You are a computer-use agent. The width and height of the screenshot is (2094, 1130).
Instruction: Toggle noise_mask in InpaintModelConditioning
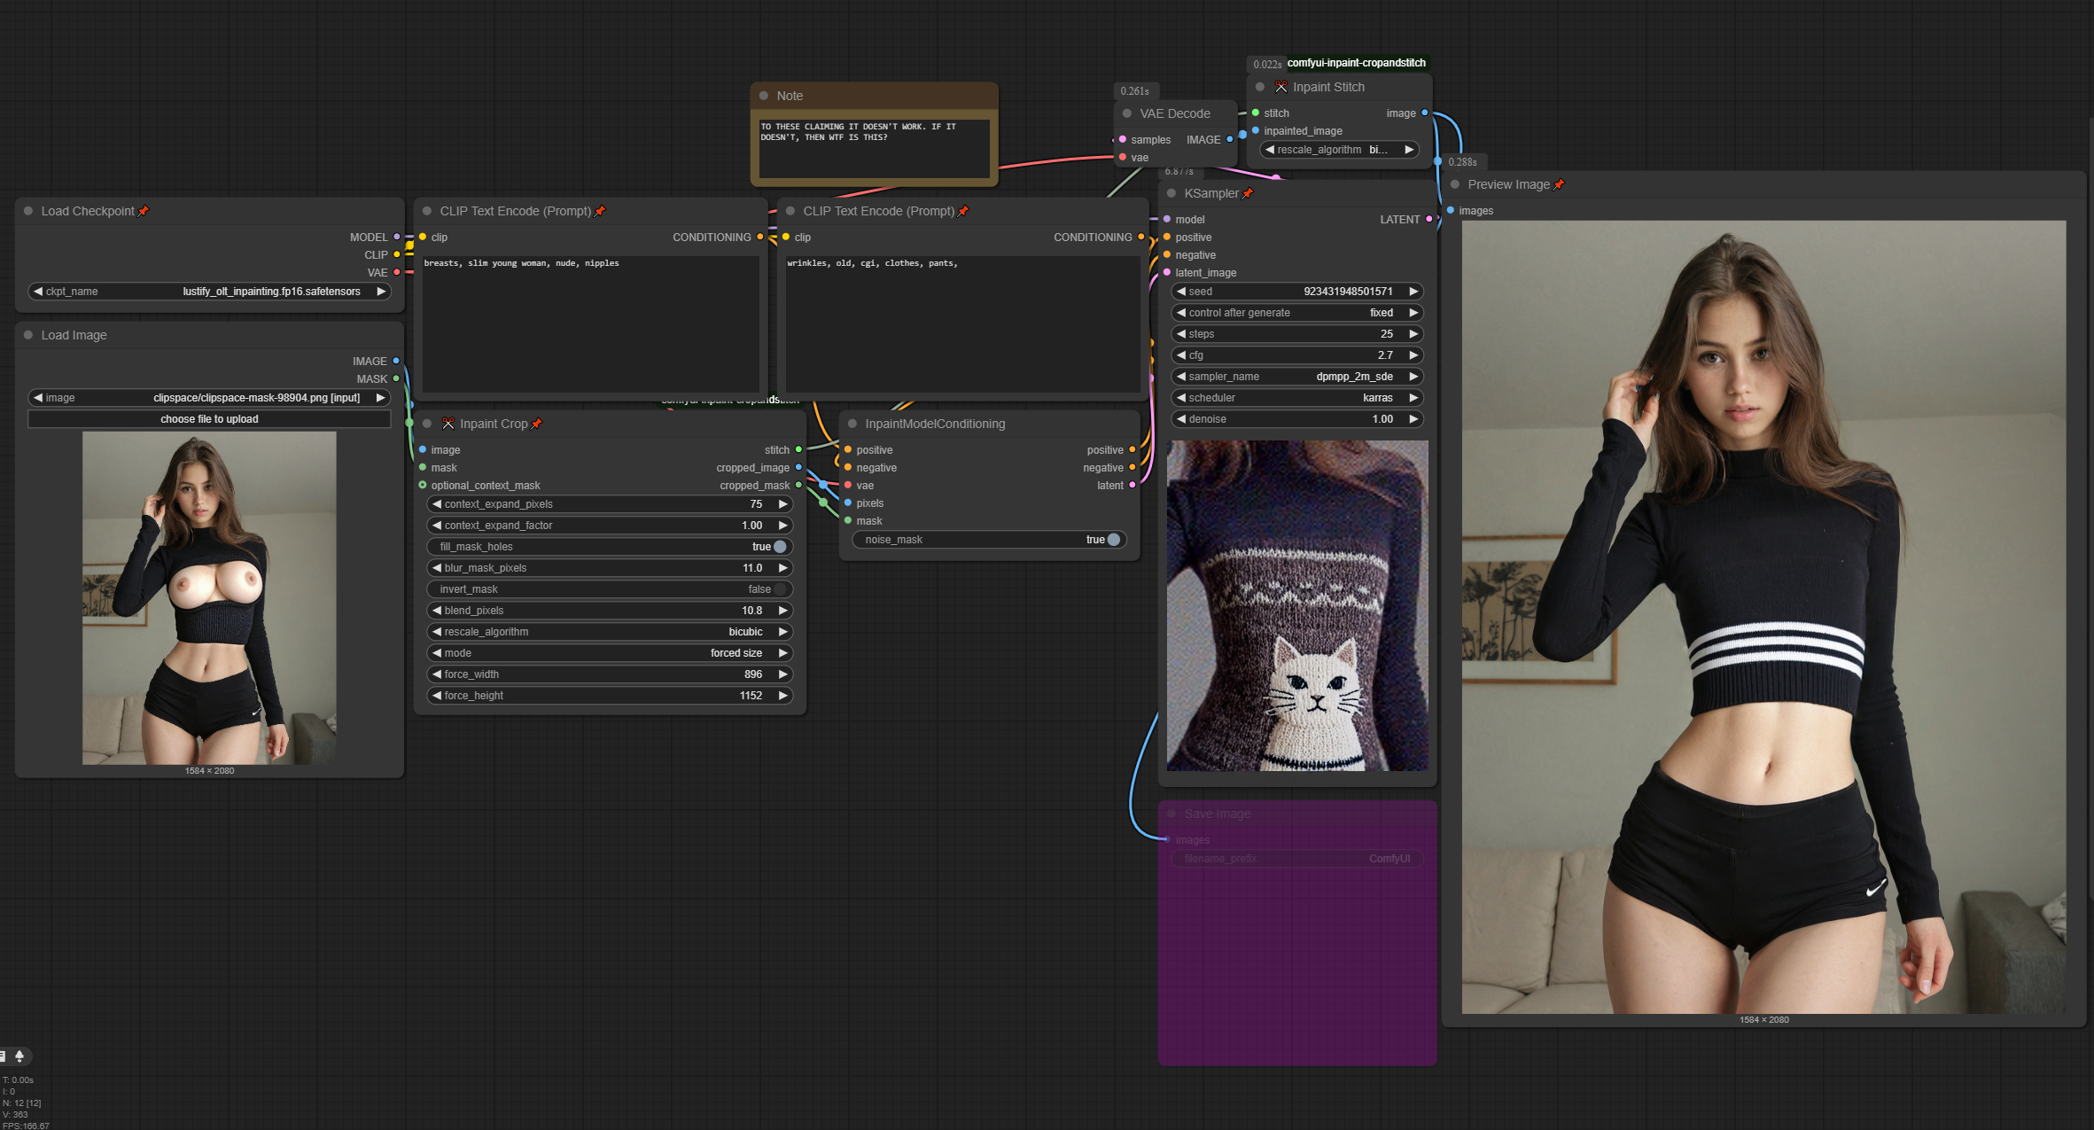1113,540
